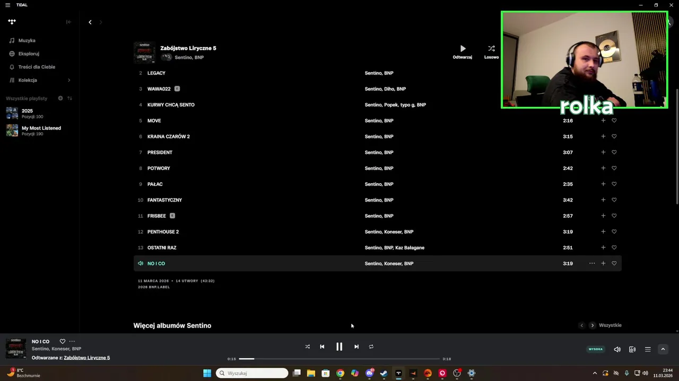The width and height of the screenshot is (679, 381).
Task: Add PENTHOUSE 2 to a playlist
Action: click(603, 232)
